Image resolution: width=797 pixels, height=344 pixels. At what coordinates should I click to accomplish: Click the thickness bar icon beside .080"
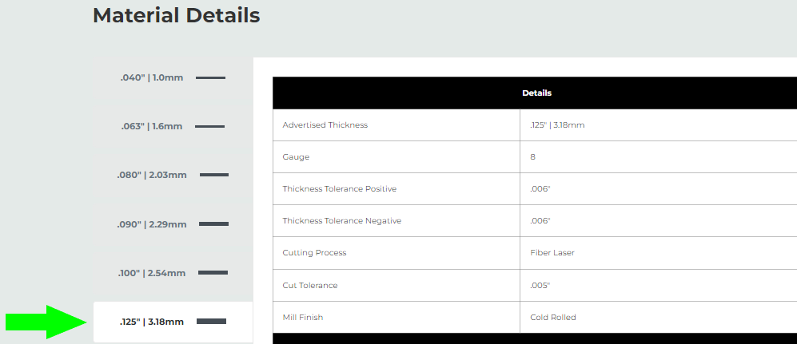pos(213,175)
